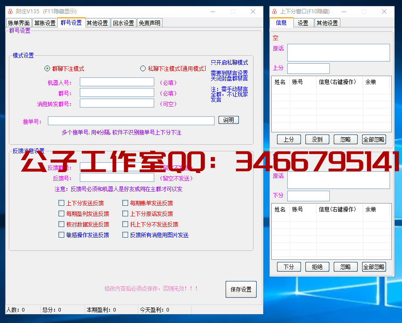Click 全部忽略 button in 上分 section
The width and height of the screenshot is (402, 323).
pos(374,139)
